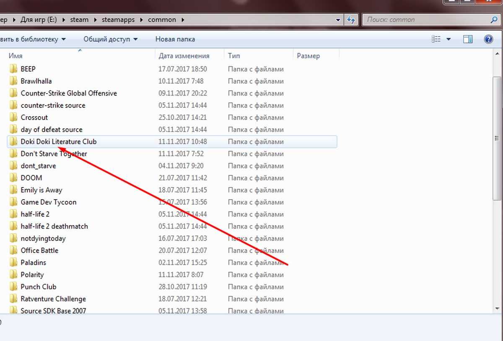Click the date 16.07.2017 17:03
503x341 pixels.
pyautogui.click(x=183, y=239)
